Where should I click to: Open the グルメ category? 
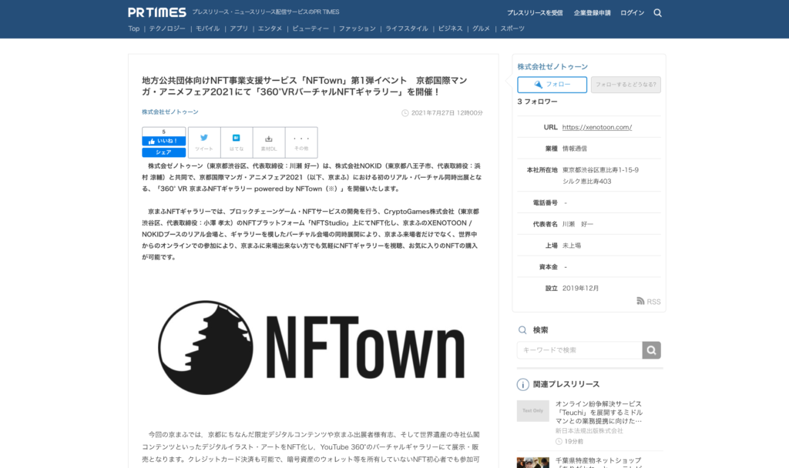click(x=481, y=28)
